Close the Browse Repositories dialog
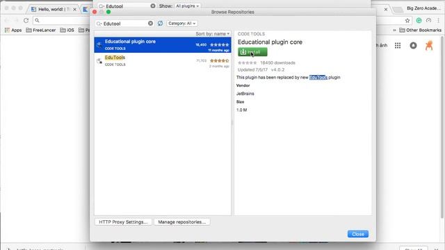The image size is (445, 250). click(x=358, y=234)
